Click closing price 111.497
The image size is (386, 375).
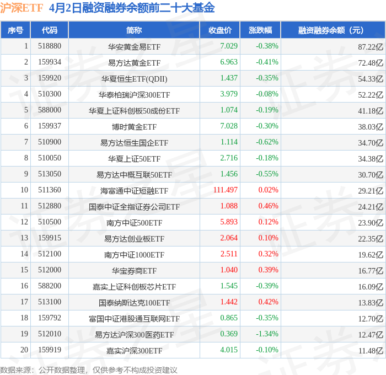coord(226,190)
